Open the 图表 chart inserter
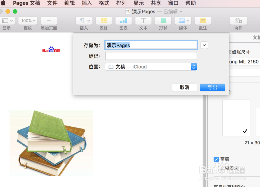This screenshot has width=260, height=187. pyautogui.click(x=123, y=21)
